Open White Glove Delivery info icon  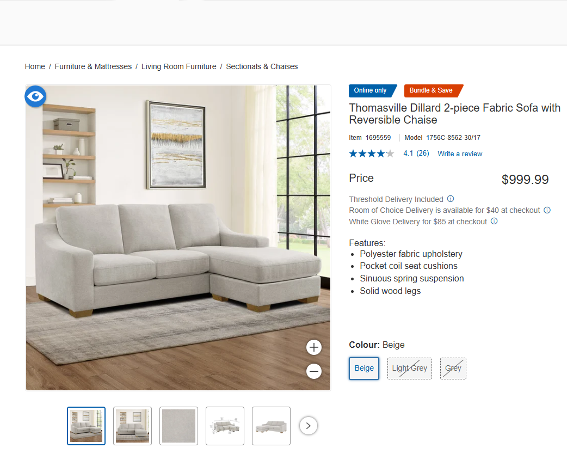(494, 221)
